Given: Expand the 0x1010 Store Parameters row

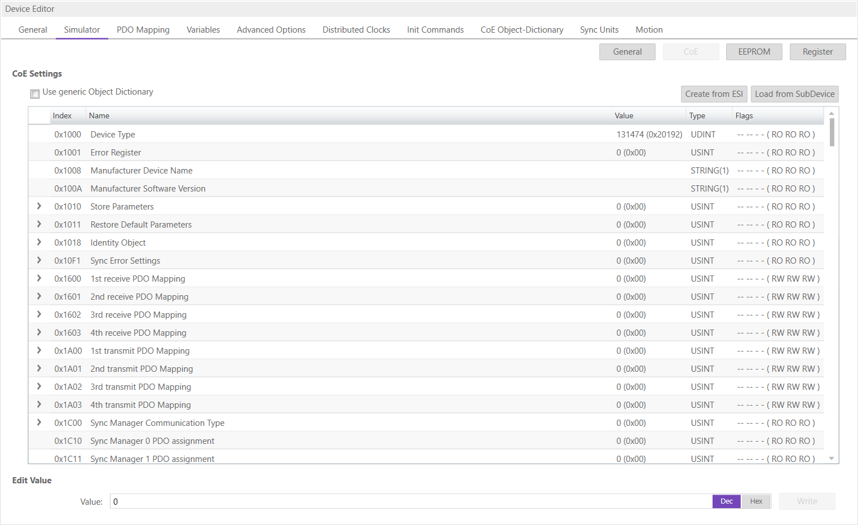Looking at the screenshot, I should coord(39,206).
